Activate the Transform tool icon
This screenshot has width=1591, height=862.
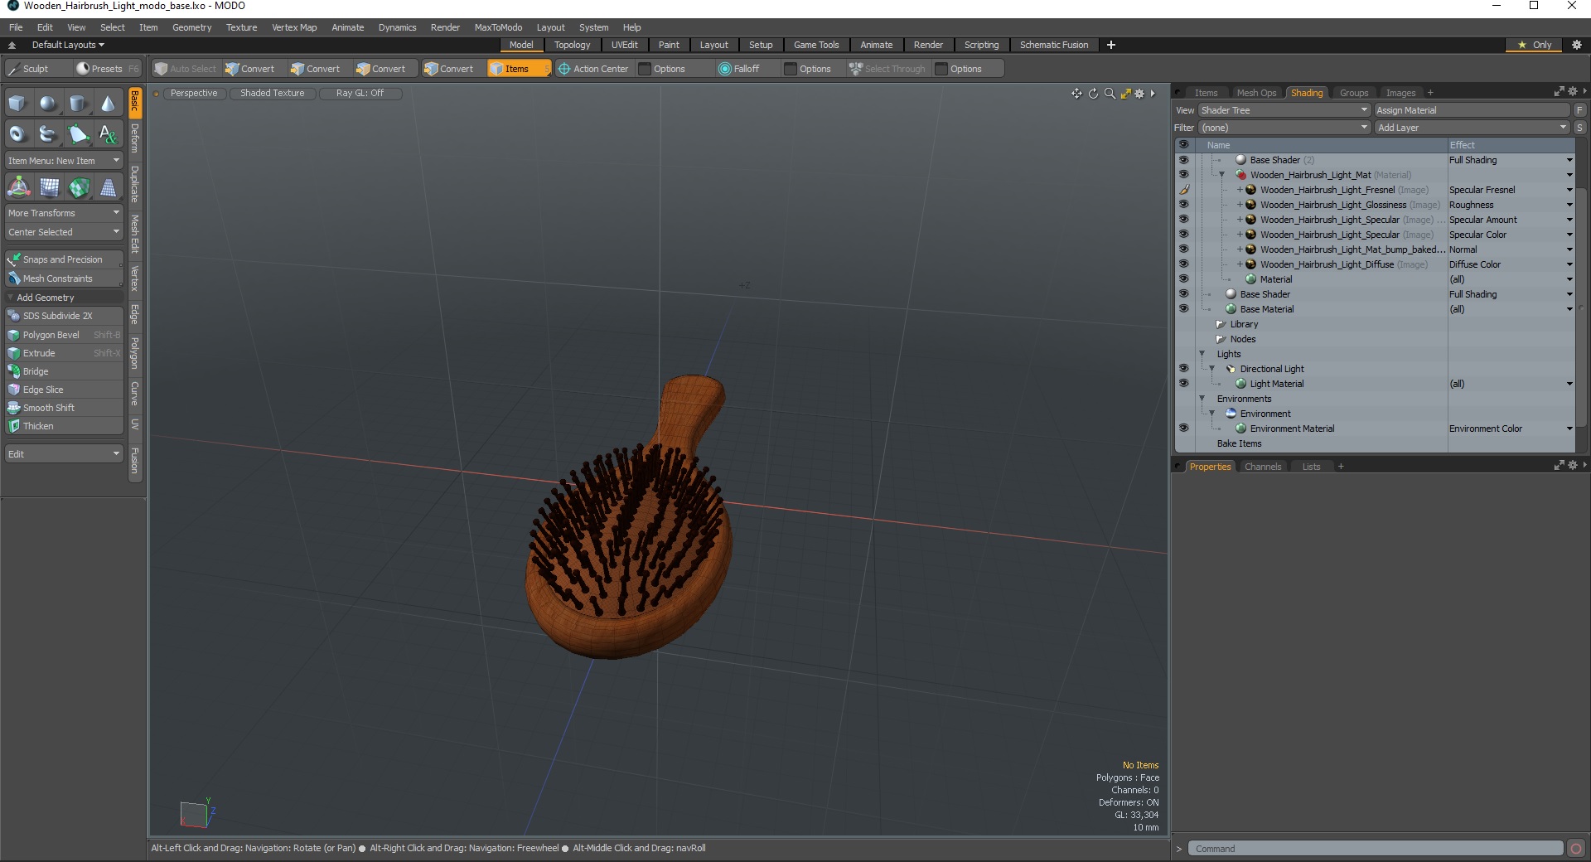point(18,187)
